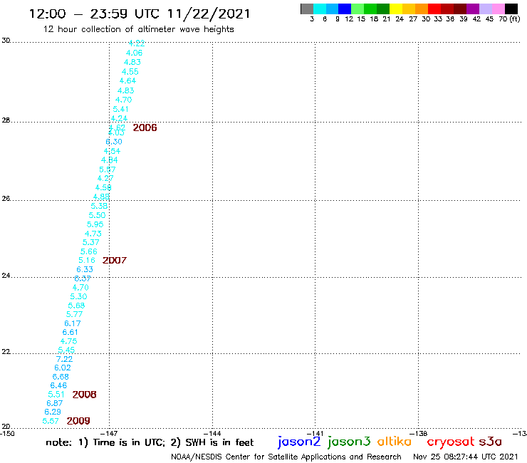This screenshot has width=527, height=463.
Task: Click the wave height value "6.02"
Action: [x=63, y=368]
